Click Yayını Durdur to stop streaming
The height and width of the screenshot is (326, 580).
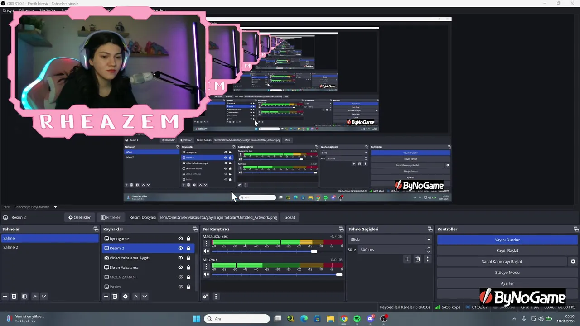point(507,240)
